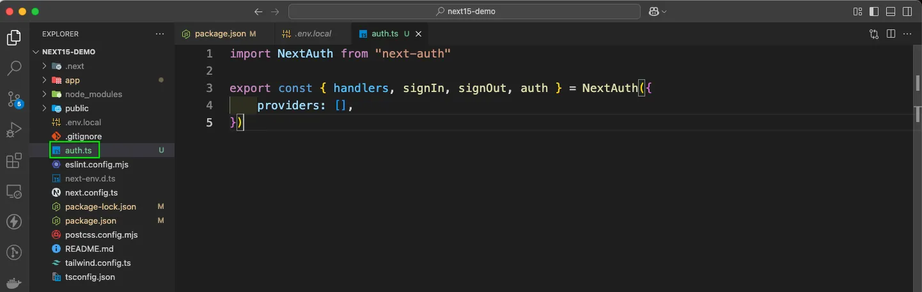This screenshot has height=292, width=922.
Task: Open the Remote Explorer view
Action: [14, 191]
